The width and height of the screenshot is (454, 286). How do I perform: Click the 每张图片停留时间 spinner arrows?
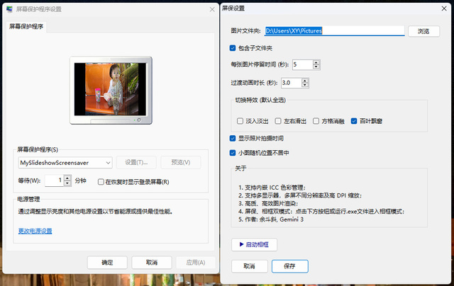click(x=317, y=64)
